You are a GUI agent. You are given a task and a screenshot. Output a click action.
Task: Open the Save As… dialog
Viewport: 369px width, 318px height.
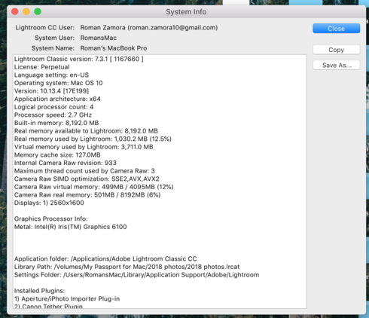coord(336,65)
